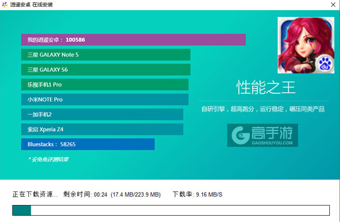Select the 一加手机2 benchmark bar
Screen dimensions: 340x222
click(102, 114)
